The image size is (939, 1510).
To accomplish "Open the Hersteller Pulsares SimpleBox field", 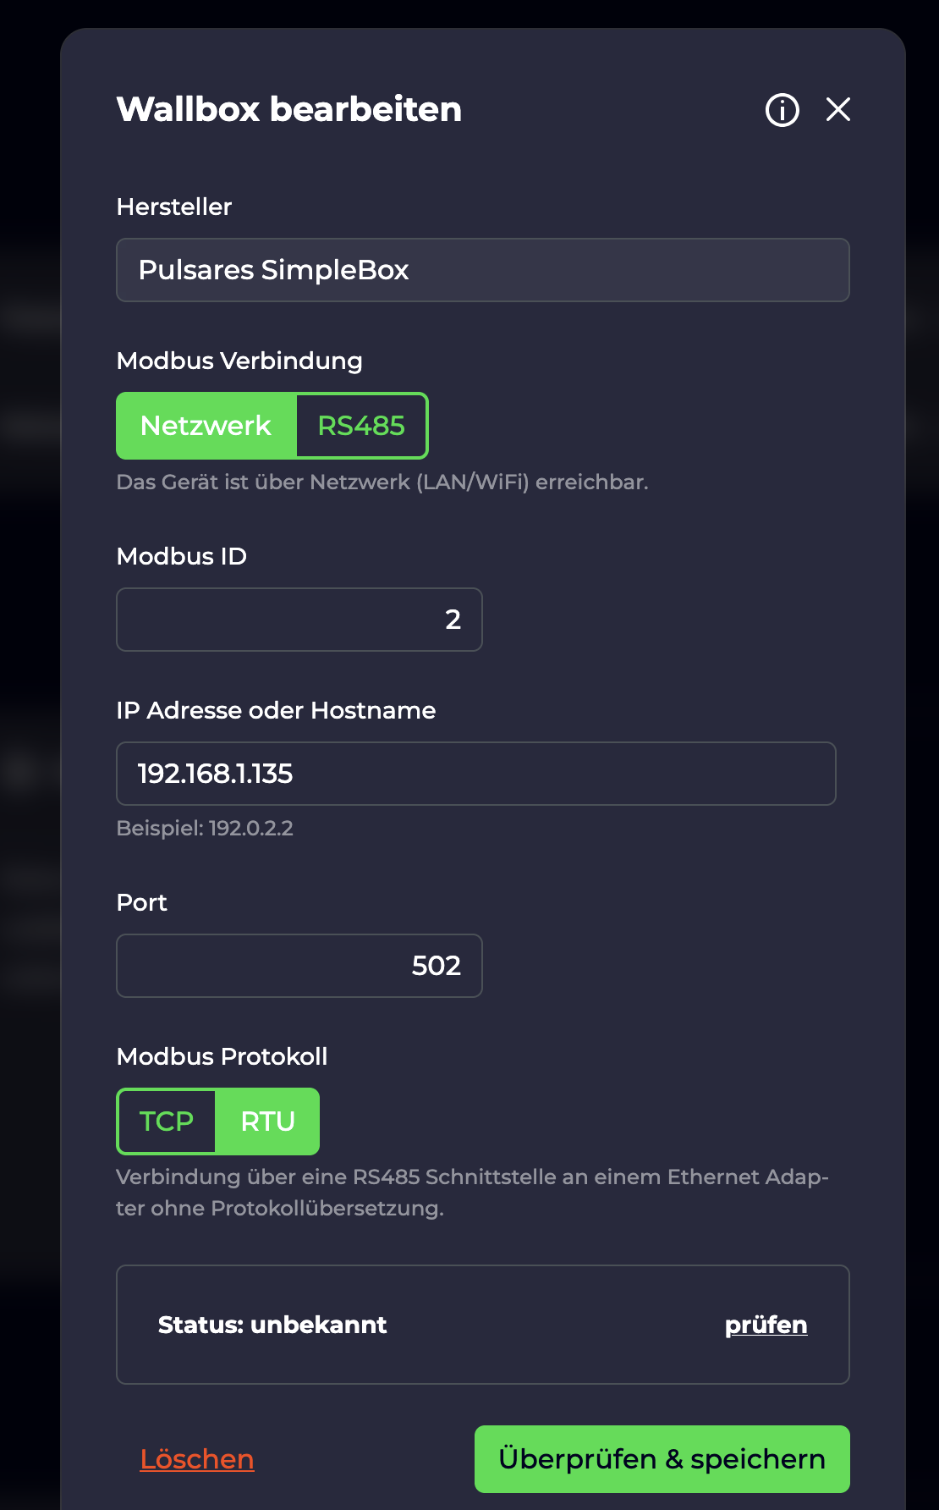I will point(482,270).
